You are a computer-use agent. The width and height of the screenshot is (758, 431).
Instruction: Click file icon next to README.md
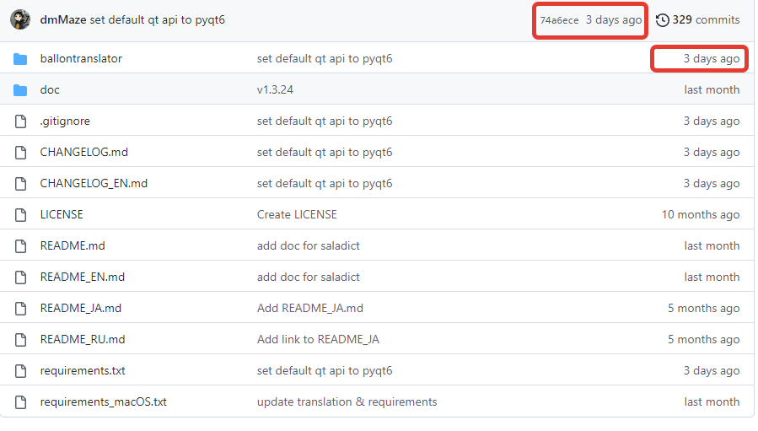[x=20, y=246]
